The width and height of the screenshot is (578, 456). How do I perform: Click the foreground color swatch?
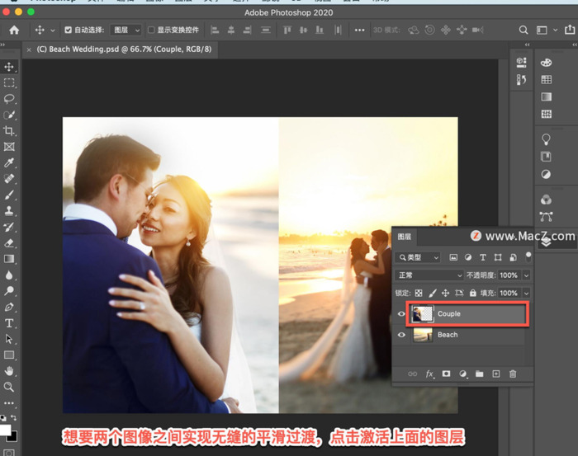6,430
